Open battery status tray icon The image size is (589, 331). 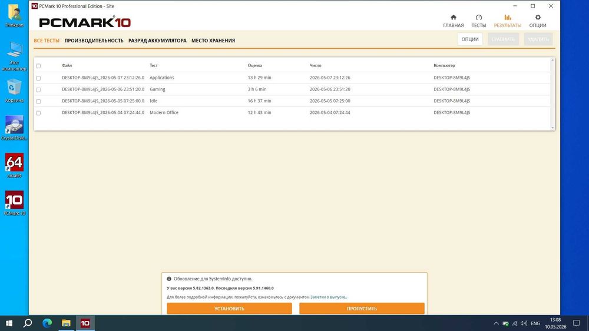505,323
